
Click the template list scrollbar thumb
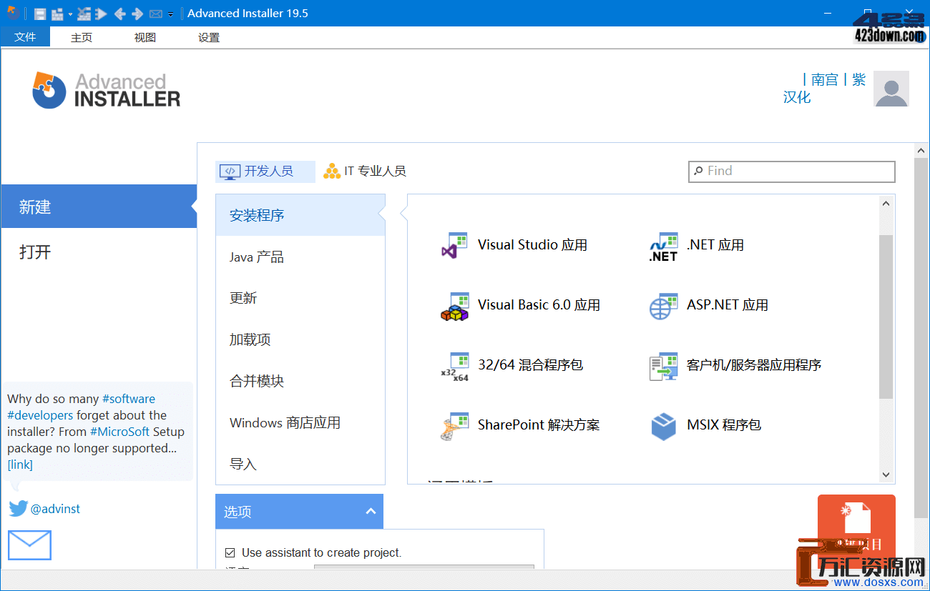[x=886, y=317]
